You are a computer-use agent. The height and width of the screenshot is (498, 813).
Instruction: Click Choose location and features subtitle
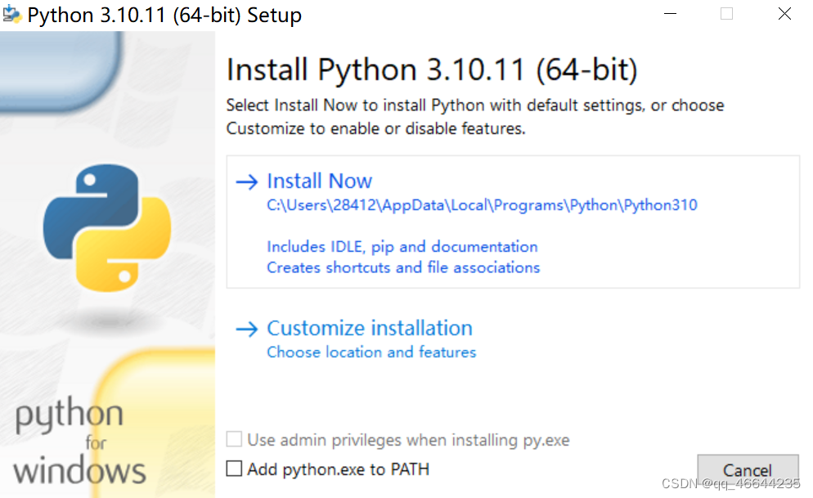click(371, 352)
